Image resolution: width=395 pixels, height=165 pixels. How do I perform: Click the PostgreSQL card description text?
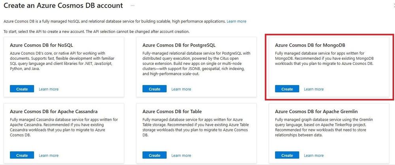(x=196, y=64)
